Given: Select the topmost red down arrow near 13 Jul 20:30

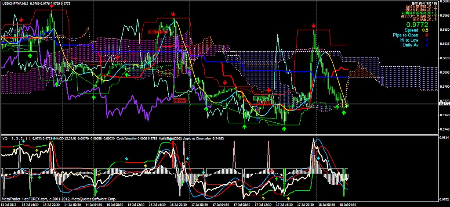Looking at the screenshot, I should tap(52, 6).
